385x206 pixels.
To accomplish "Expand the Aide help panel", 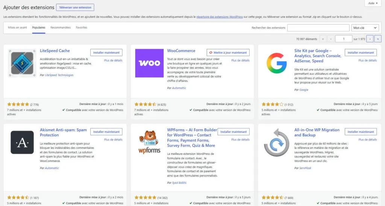I will [x=373, y=3].
